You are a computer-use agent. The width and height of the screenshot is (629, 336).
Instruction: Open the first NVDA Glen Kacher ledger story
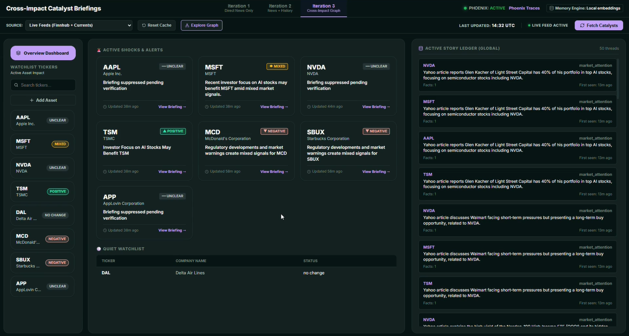click(517, 75)
